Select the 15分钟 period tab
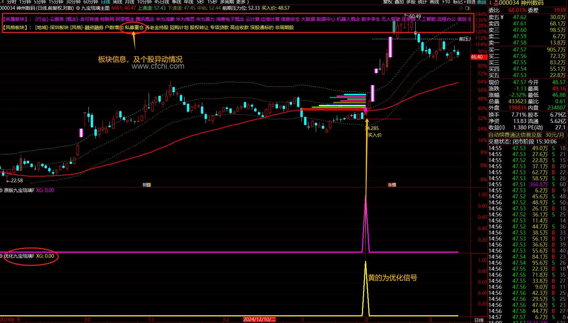Screen dimensions: 568x323 56,2
